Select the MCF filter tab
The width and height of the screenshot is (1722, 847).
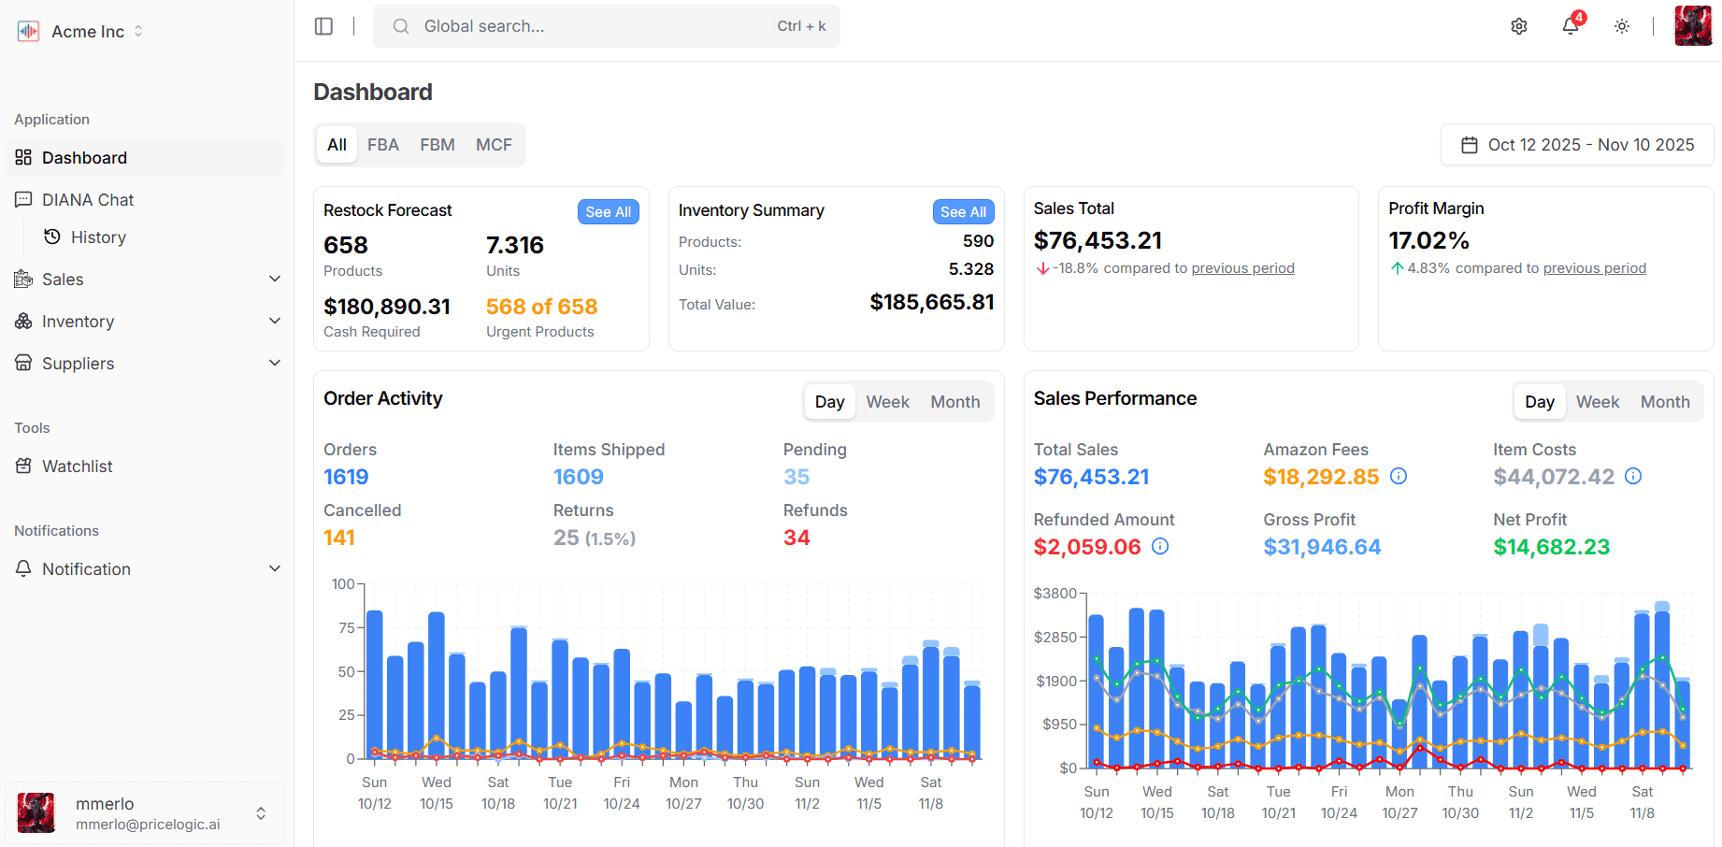494,145
